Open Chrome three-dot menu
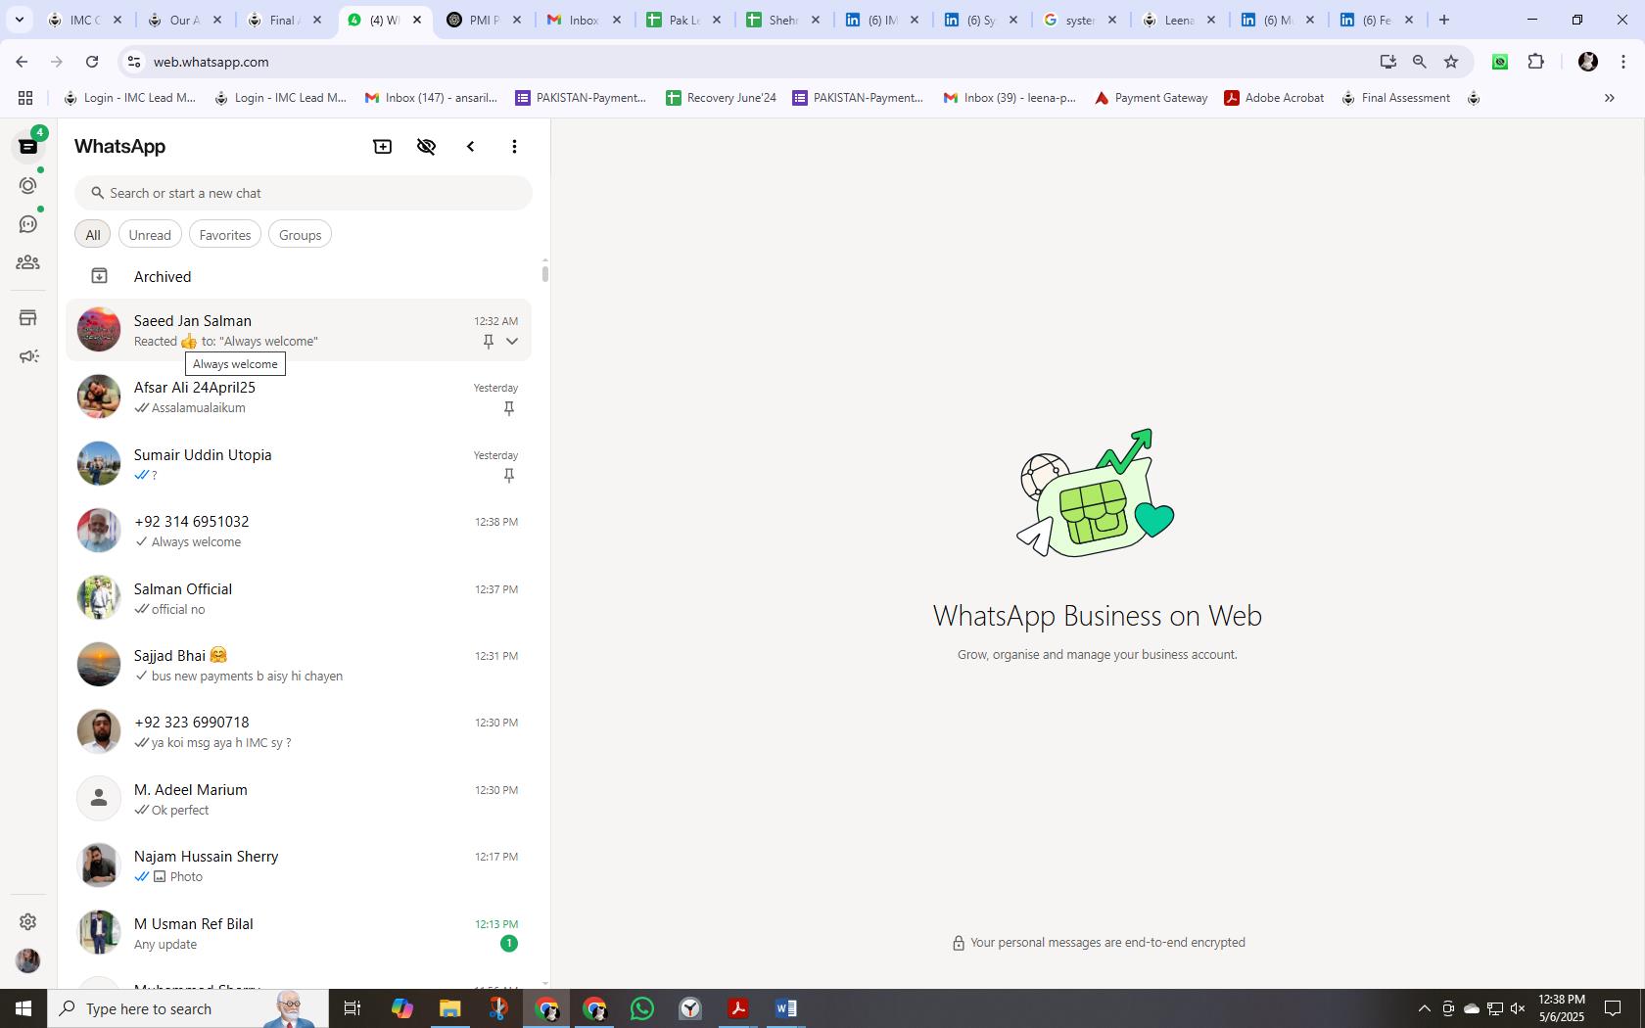 pyautogui.click(x=1623, y=62)
